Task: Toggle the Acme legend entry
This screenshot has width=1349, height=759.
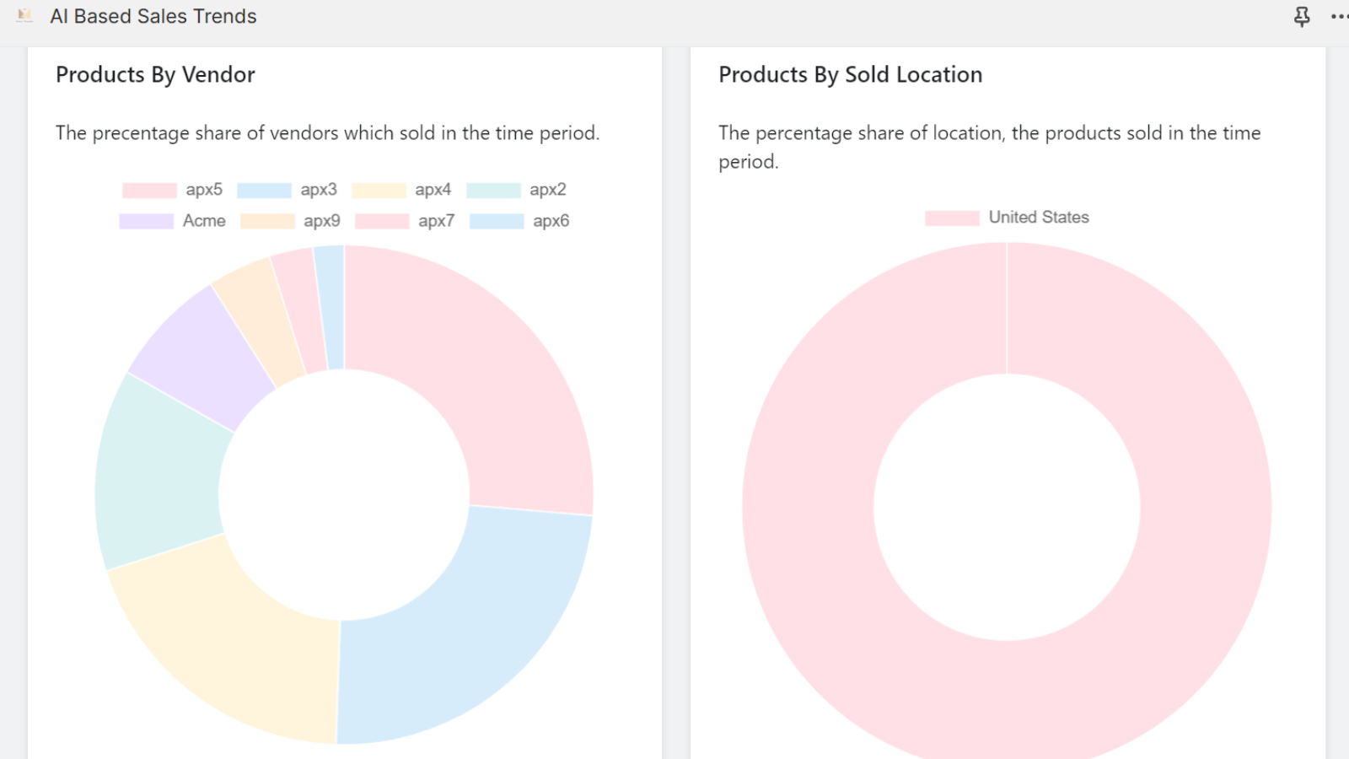Action: (x=203, y=221)
